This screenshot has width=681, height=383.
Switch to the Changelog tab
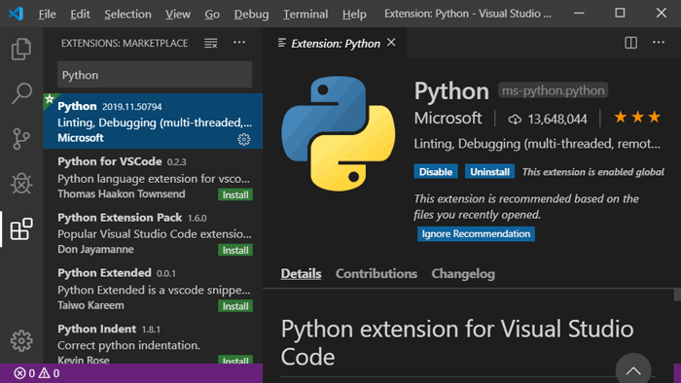[x=463, y=274]
